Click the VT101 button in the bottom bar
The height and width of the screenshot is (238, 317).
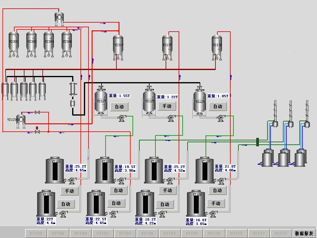point(192,233)
